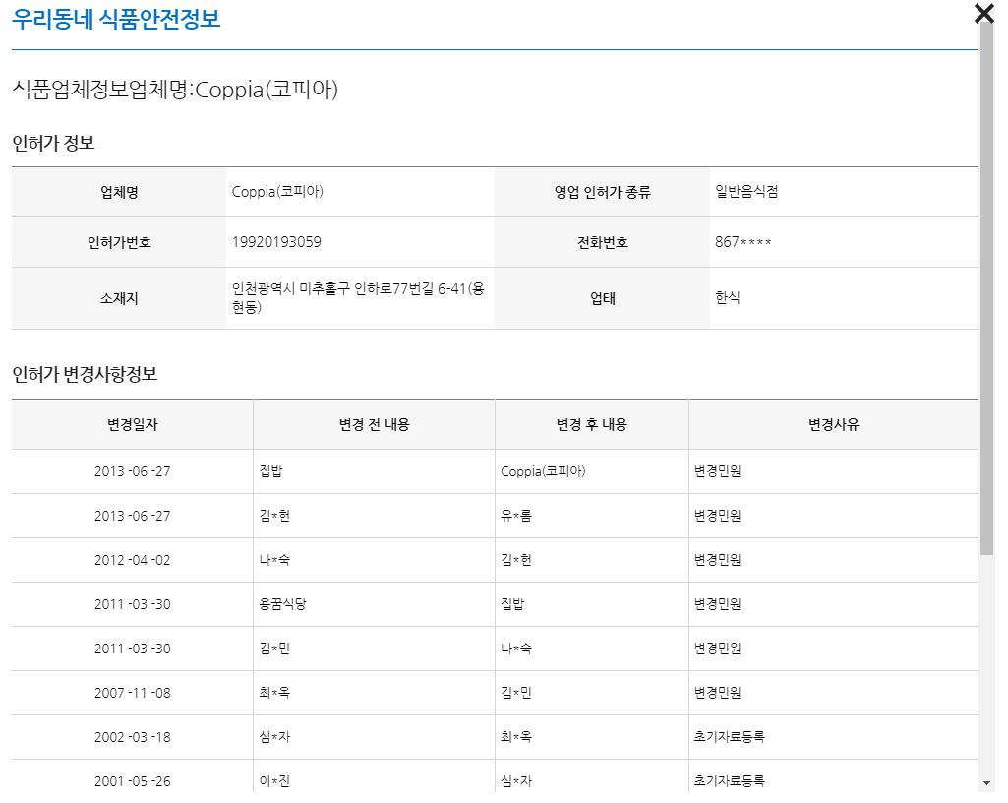The image size is (1008, 803).
Task: Select license number 19920193059
Action: point(276,242)
